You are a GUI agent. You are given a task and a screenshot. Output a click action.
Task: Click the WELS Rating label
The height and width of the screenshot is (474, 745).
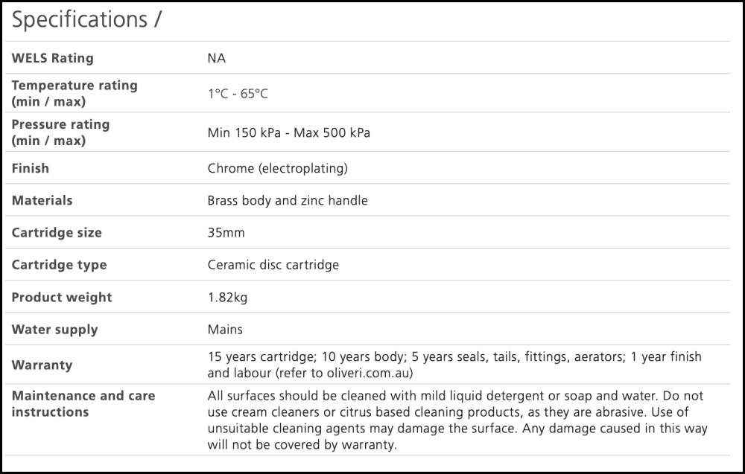point(52,58)
